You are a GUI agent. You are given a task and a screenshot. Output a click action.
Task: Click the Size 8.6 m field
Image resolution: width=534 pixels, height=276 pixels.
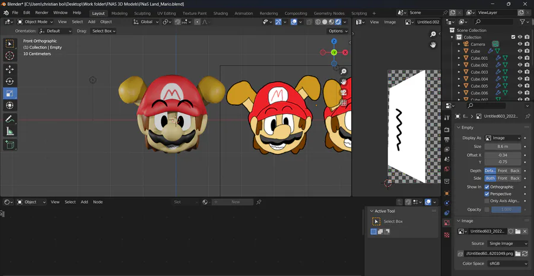tap(503, 147)
